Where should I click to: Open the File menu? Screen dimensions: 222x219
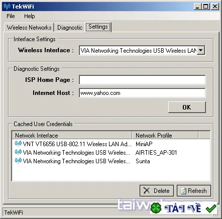click(x=11, y=16)
